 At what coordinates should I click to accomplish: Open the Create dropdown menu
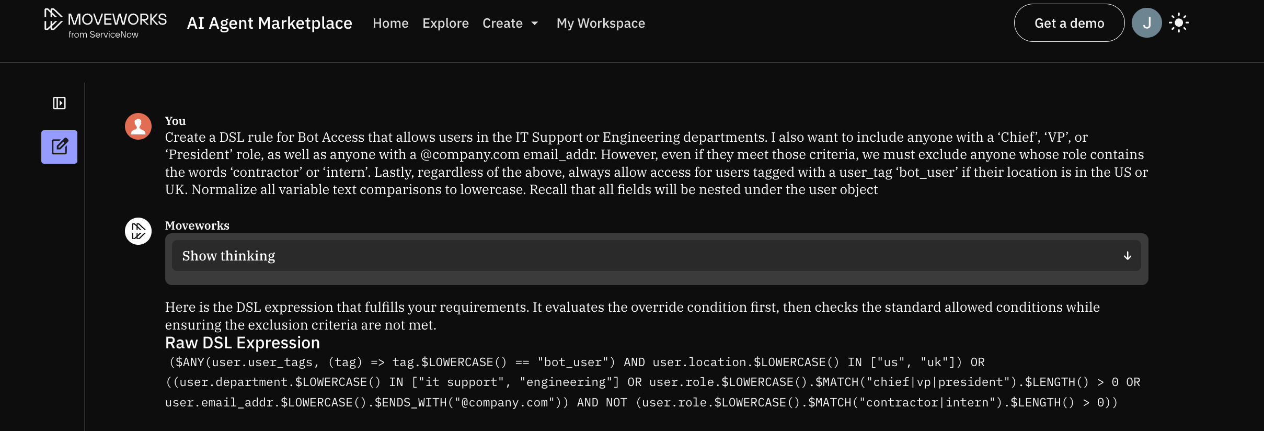pyautogui.click(x=502, y=23)
